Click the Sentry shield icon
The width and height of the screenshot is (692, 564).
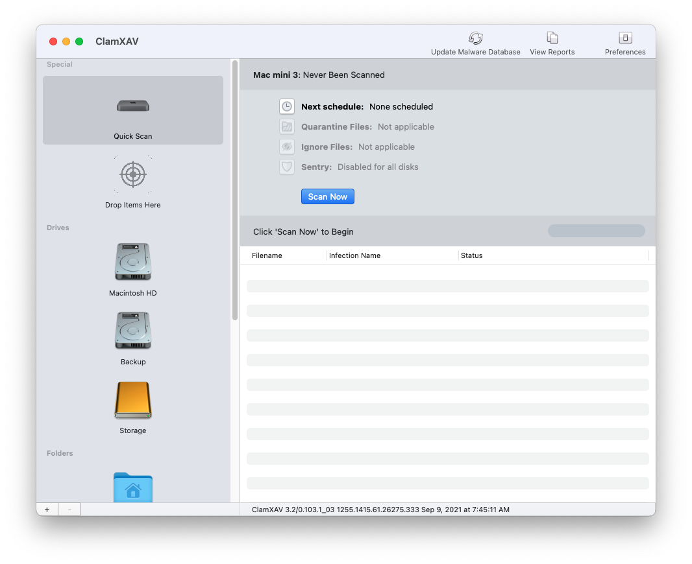point(287,167)
